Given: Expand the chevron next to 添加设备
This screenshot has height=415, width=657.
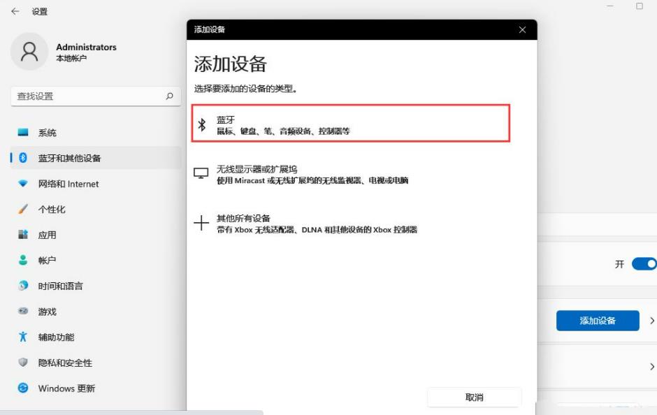Looking at the screenshot, I should click(650, 321).
